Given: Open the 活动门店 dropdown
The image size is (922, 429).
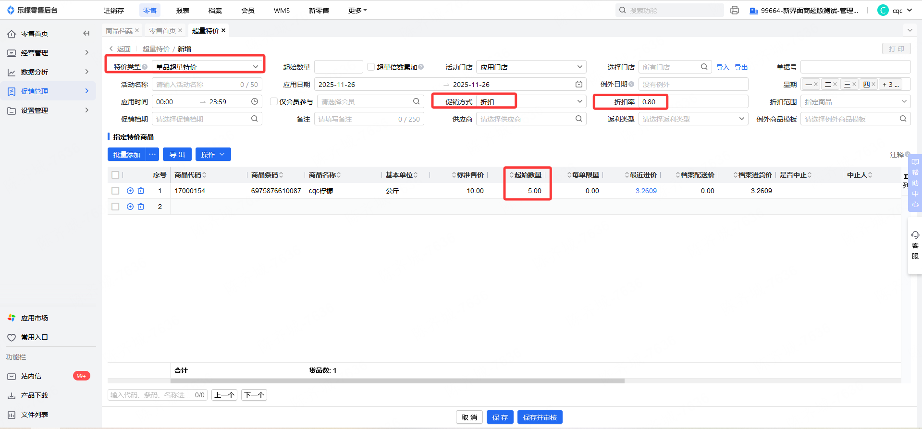Looking at the screenshot, I should coord(531,67).
